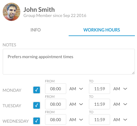Expand Tuesday's From AM/PM dropdown

(x=76, y=104)
